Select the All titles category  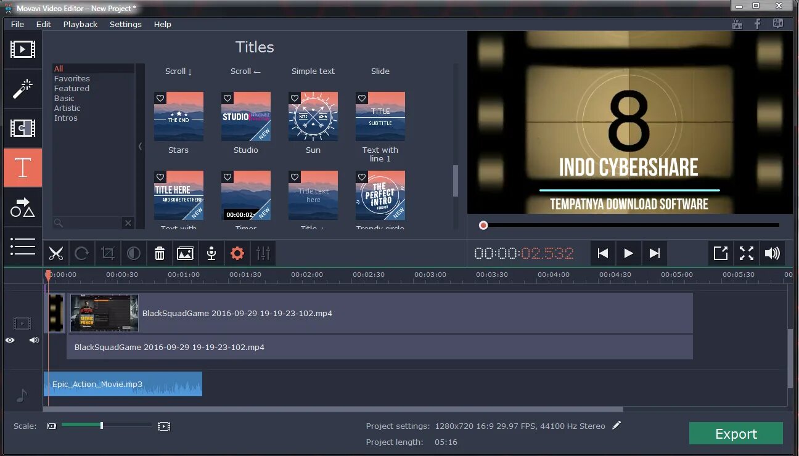[x=59, y=68]
